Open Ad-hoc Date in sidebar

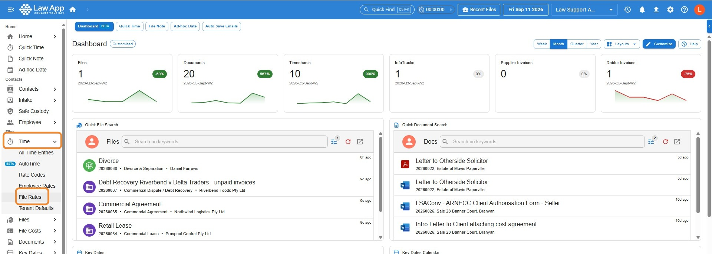pyautogui.click(x=33, y=70)
